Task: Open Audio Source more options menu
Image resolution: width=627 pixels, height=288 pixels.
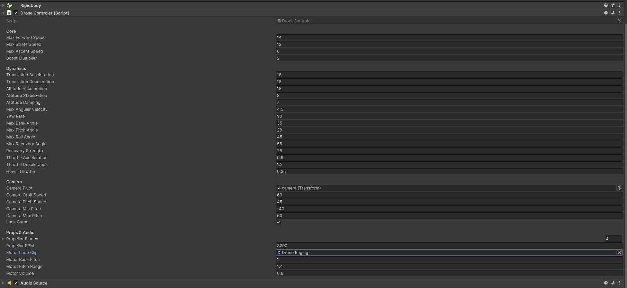Action: tap(620, 283)
